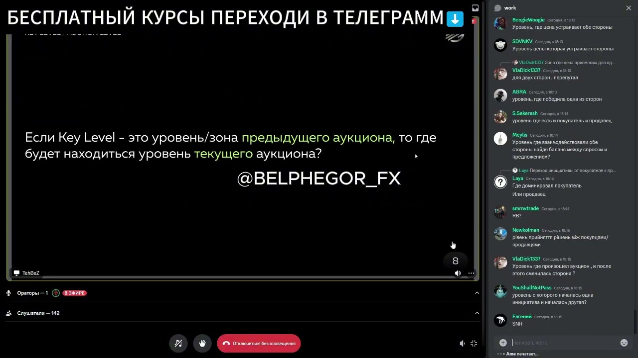This screenshot has height=358, width=638.
Task: Collapse the Ораторы section chevron
Action: click(477, 293)
